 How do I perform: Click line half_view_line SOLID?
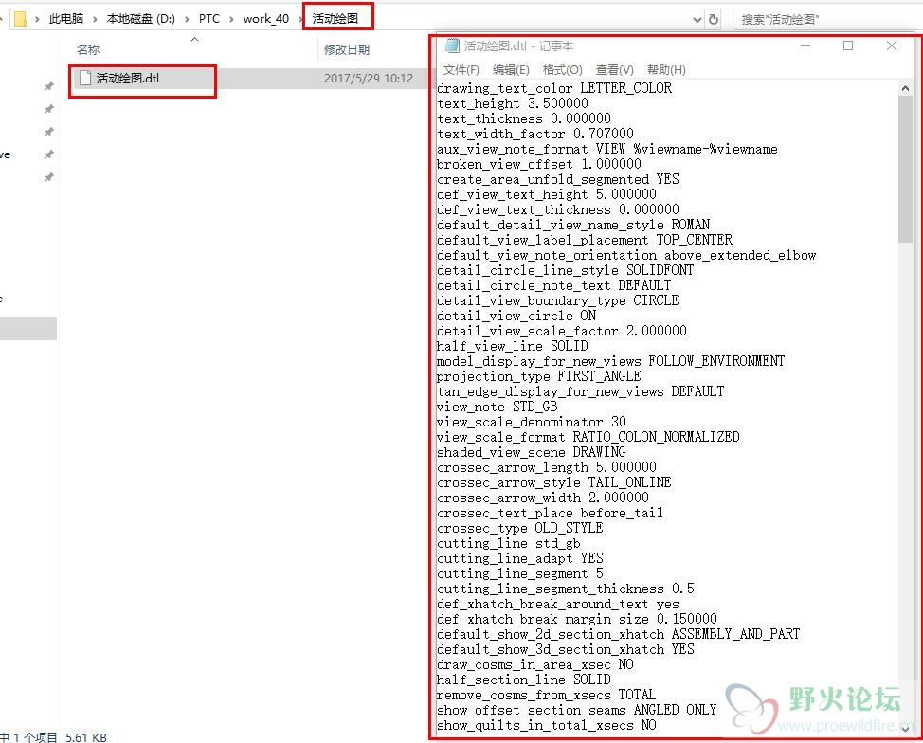tap(512, 346)
